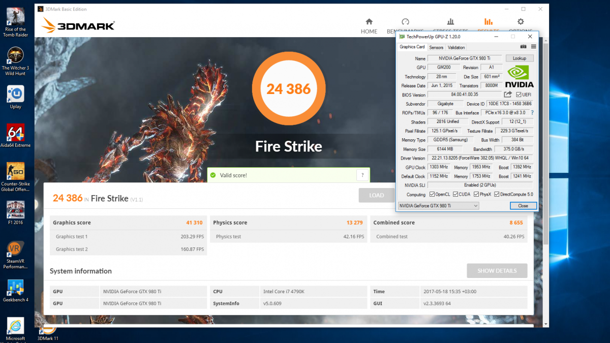Image resolution: width=610 pixels, height=343 pixels.
Task: Click the SystemInfo version v5.0.609
Action: click(x=273, y=303)
